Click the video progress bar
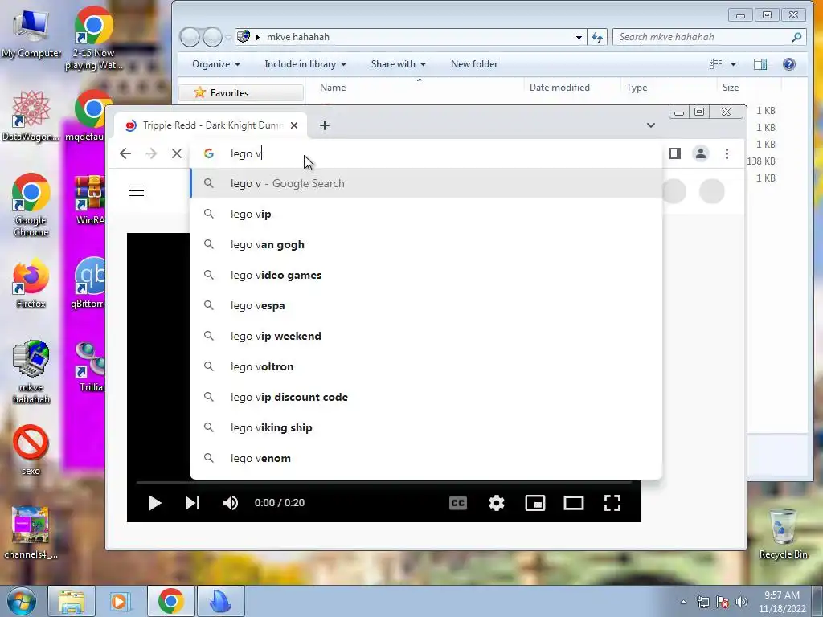The width and height of the screenshot is (823, 617). click(383, 482)
